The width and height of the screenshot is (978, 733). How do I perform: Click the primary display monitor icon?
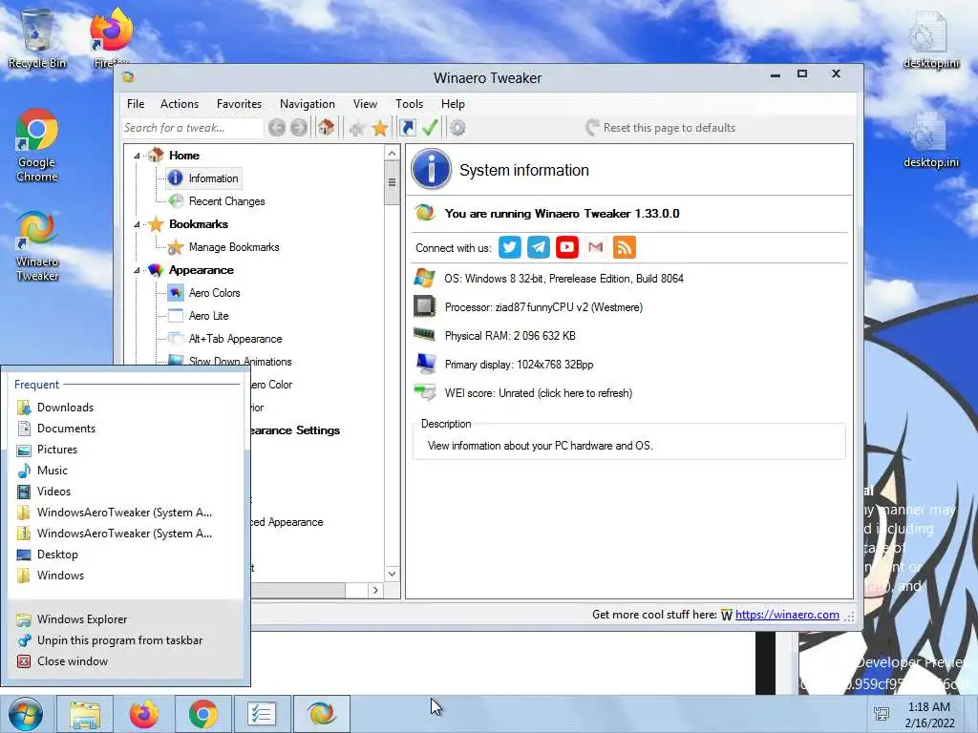coord(426,364)
